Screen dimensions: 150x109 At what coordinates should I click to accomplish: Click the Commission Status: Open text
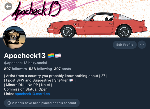pyautogui.click(x=26, y=89)
